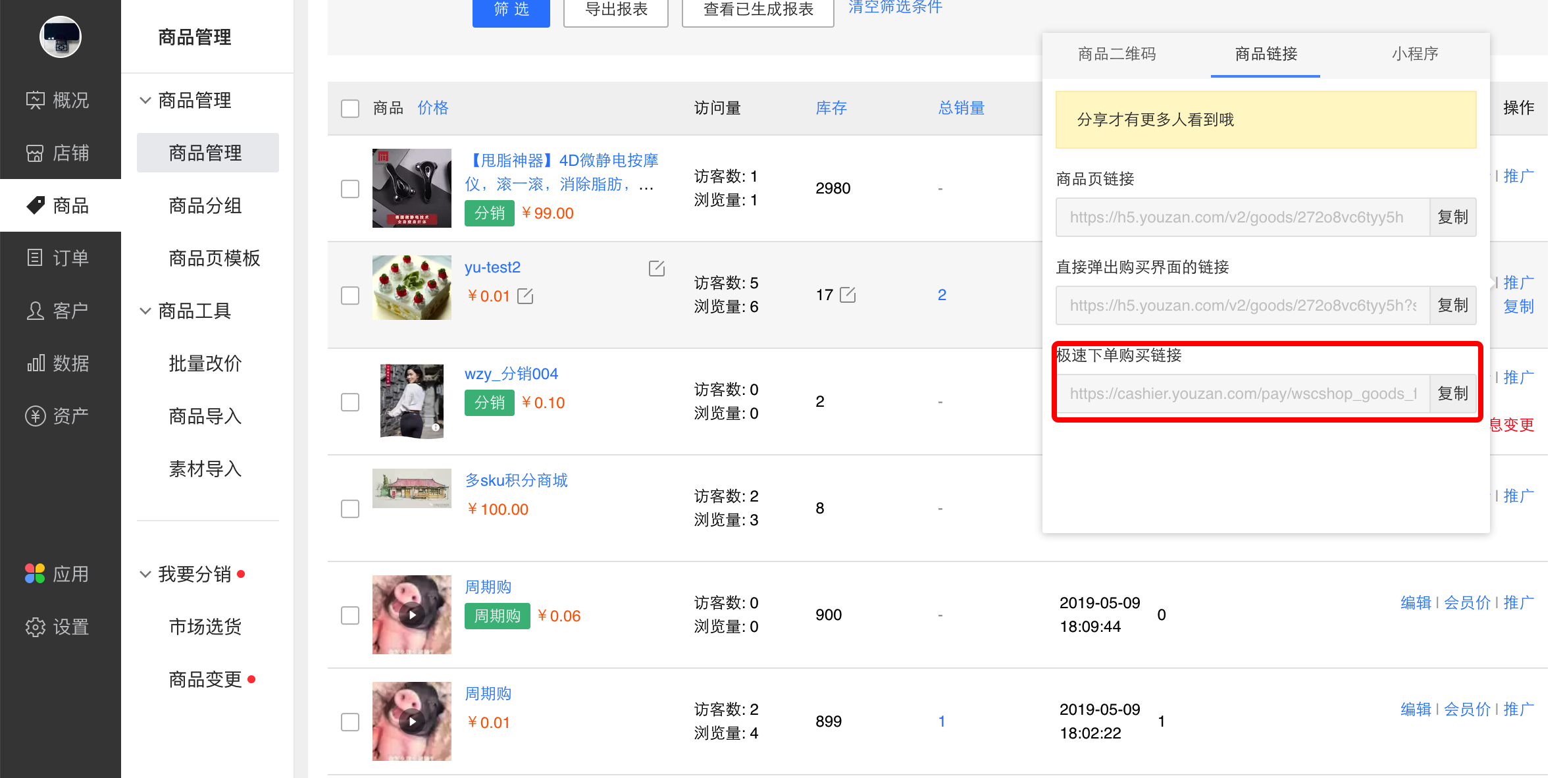Open the 订单 orders section
Image resolution: width=1565 pixels, height=778 pixels.
61,258
